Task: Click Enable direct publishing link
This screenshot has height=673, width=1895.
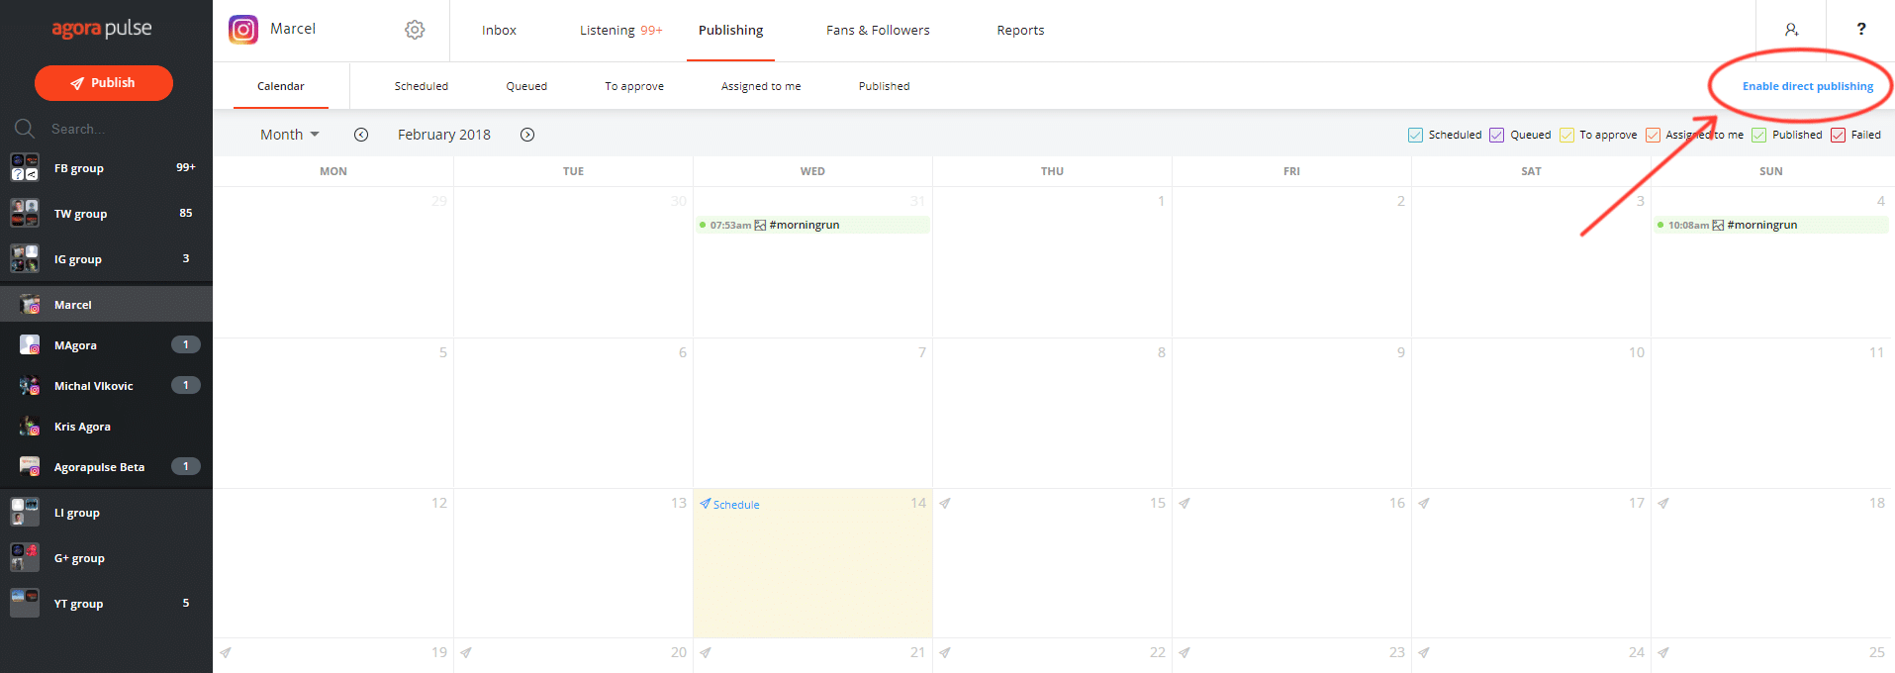Action: point(1807,86)
